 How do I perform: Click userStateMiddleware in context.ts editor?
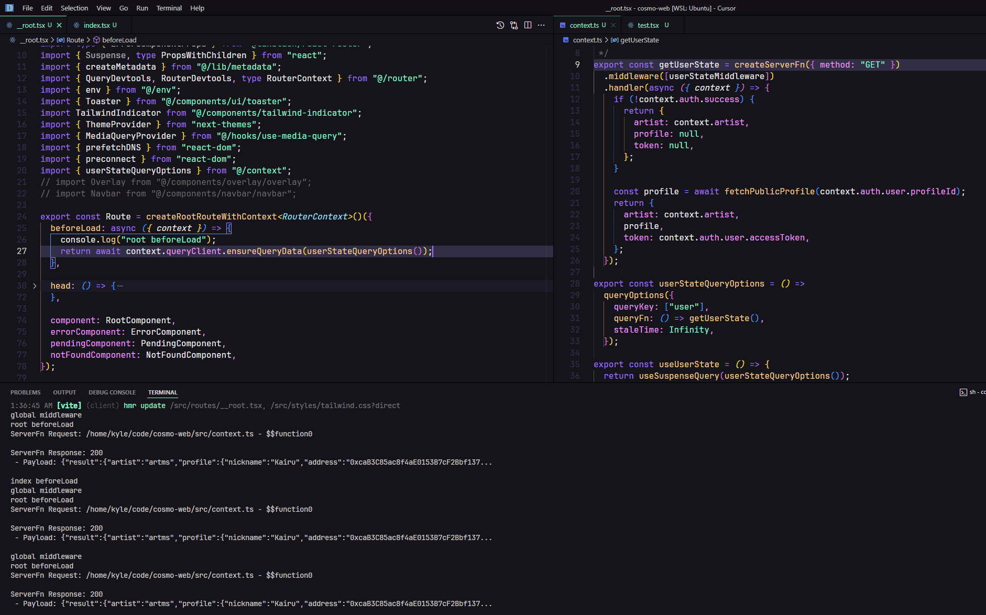pos(717,76)
